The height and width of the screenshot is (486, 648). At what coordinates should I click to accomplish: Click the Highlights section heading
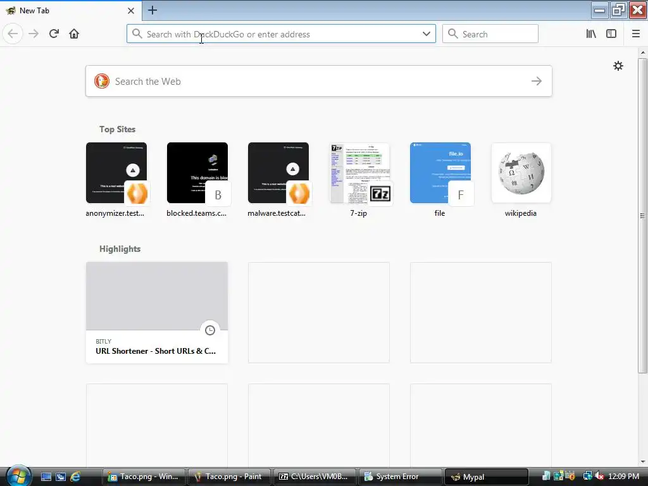(120, 249)
